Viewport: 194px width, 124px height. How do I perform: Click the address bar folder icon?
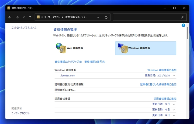click(38, 17)
